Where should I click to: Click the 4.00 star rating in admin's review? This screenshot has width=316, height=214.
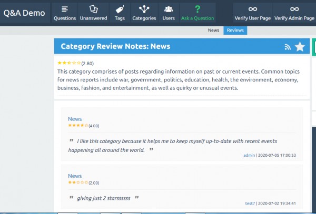(77, 126)
